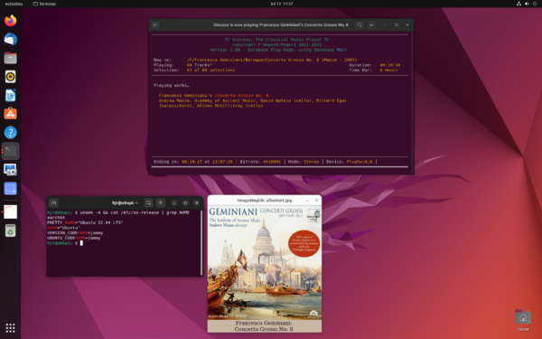The height and width of the screenshot is (339, 542).
Task: Open Firefox from the dock
Action: (10, 21)
